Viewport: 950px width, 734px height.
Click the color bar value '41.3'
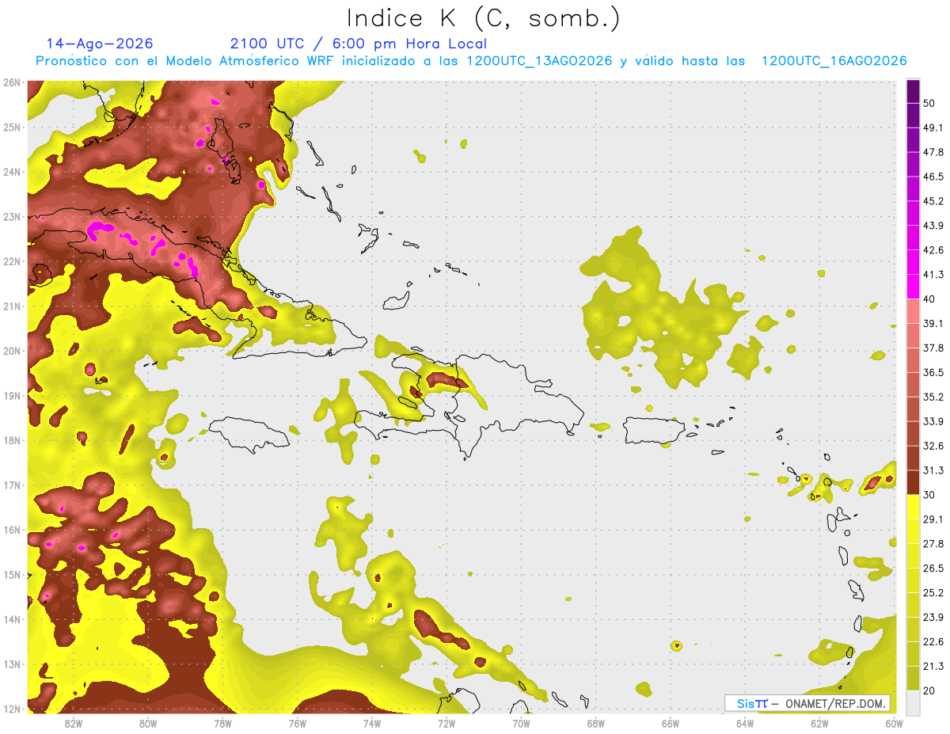coord(933,275)
